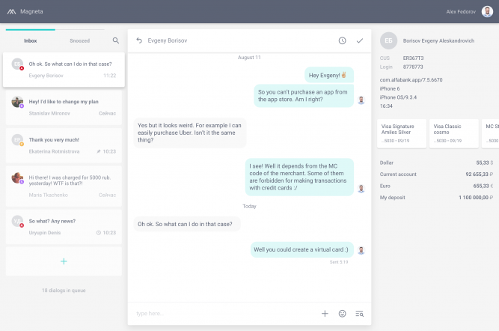This screenshot has height=331, width=499.
Task: Click the back arrow beside Evgeny Borisov
Action: point(138,40)
